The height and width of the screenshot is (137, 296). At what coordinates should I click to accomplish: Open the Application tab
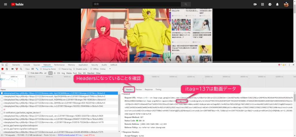point(83,65)
